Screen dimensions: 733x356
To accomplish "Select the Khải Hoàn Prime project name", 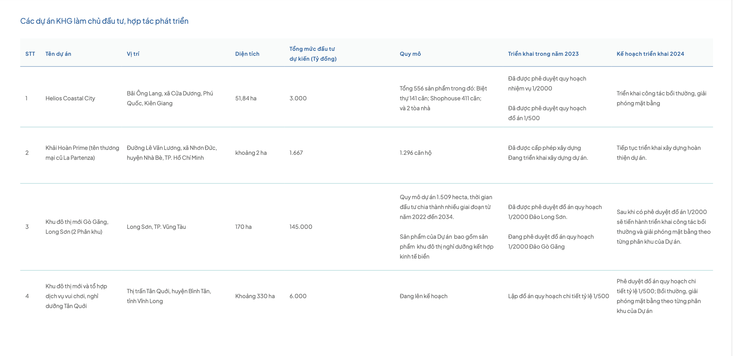I will click(x=82, y=153).
